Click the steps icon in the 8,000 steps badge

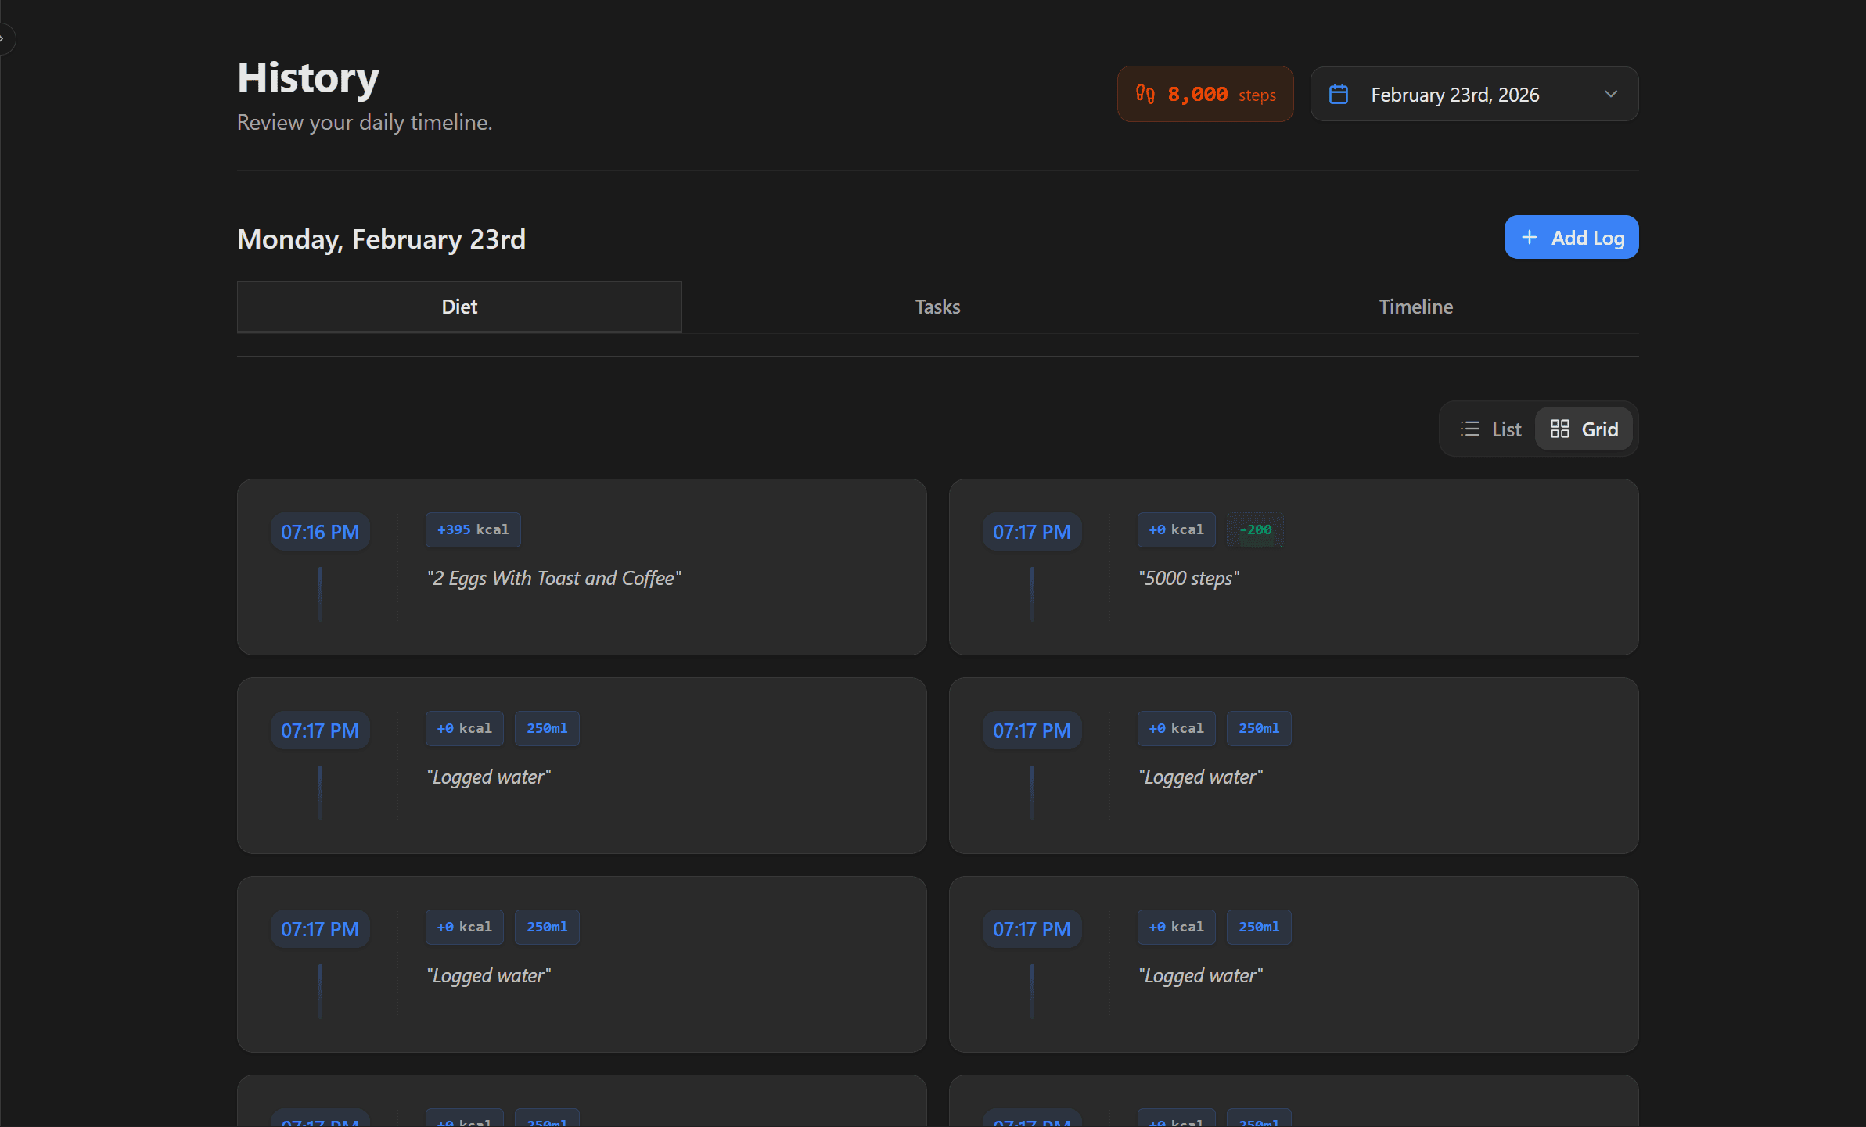coord(1147,93)
